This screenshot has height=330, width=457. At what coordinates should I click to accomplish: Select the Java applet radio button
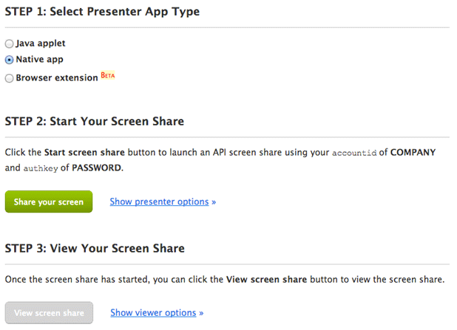[x=9, y=44]
